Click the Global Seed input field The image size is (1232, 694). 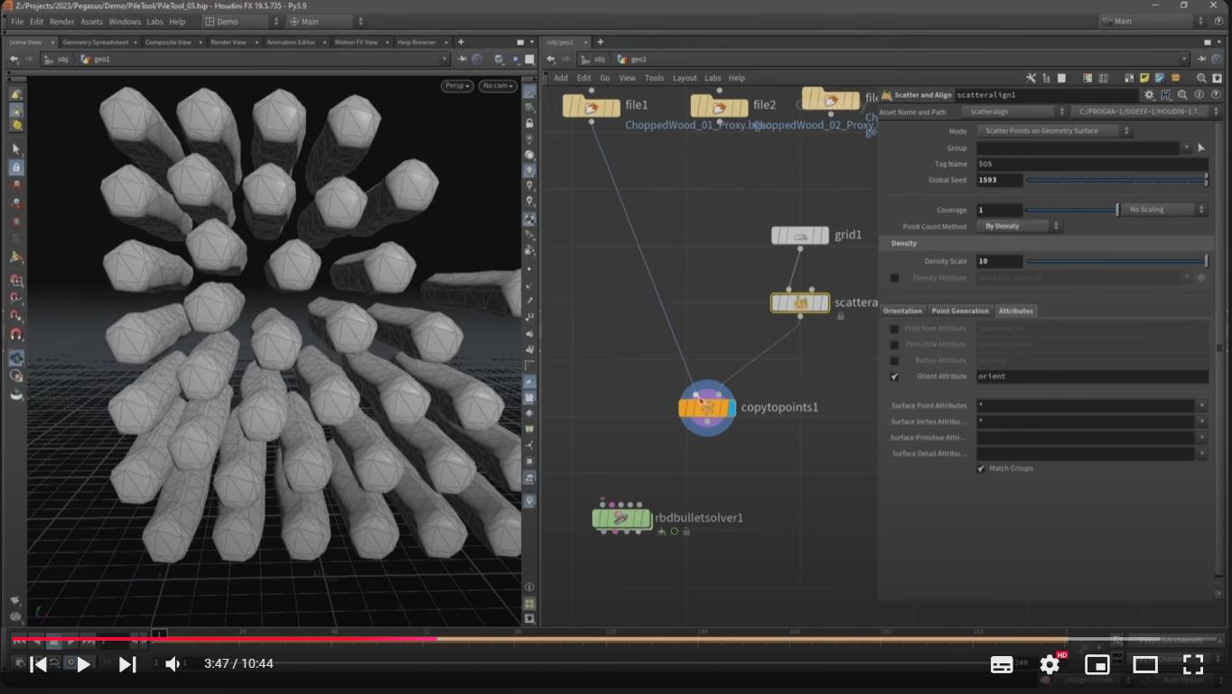[x=999, y=180]
